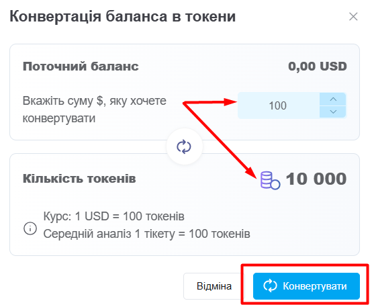Image resolution: width=372 pixels, height=305 pixels.
Task: Click the info circle icon
Action: 30,228
